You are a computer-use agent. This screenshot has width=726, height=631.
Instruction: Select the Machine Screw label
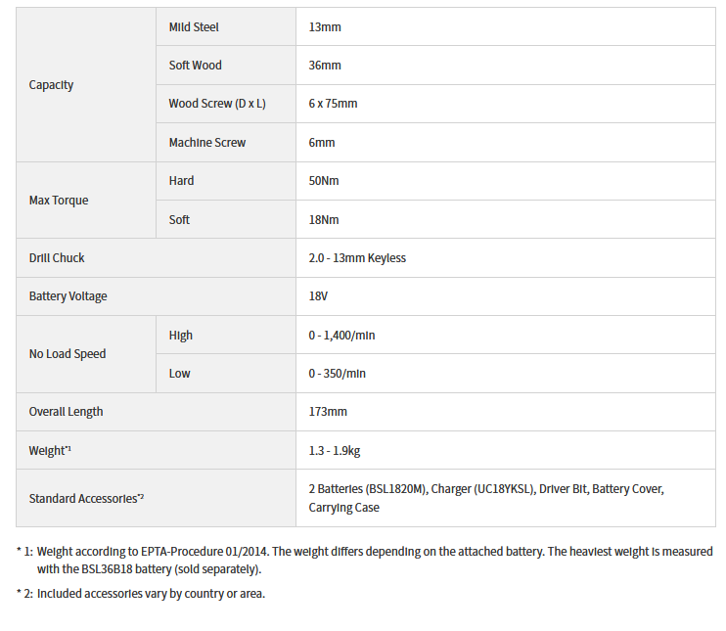pos(207,143)
